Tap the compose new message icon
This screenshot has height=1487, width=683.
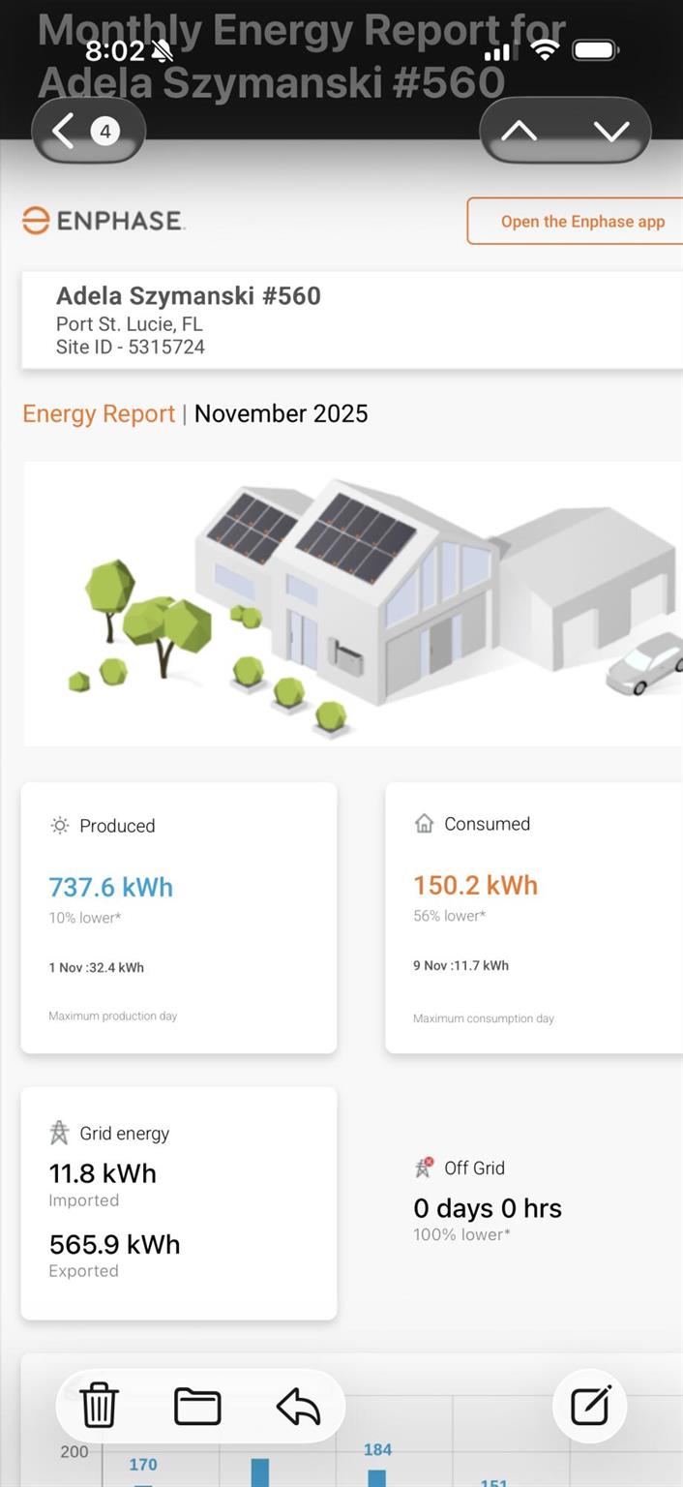pyautogui.click(x=590, y=1406)
